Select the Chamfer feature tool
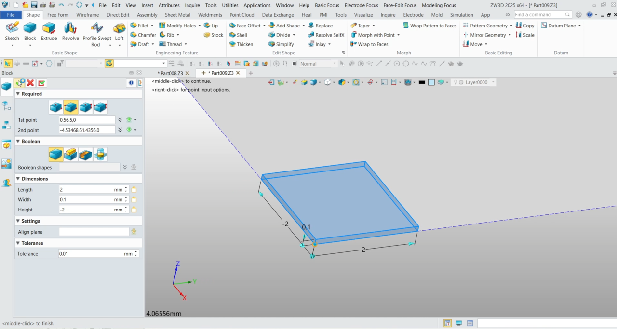 143,35
